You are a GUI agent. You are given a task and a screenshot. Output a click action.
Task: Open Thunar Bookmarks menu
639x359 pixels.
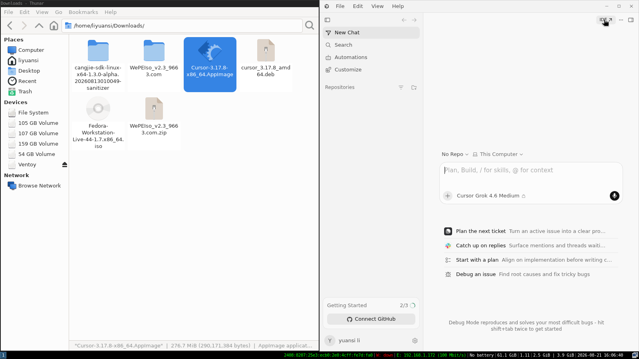tap(83, 12)
